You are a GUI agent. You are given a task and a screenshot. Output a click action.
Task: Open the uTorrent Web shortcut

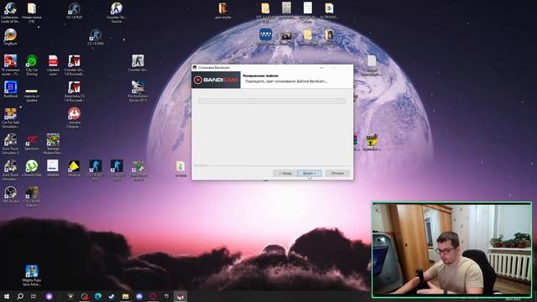tap(32, 169)
